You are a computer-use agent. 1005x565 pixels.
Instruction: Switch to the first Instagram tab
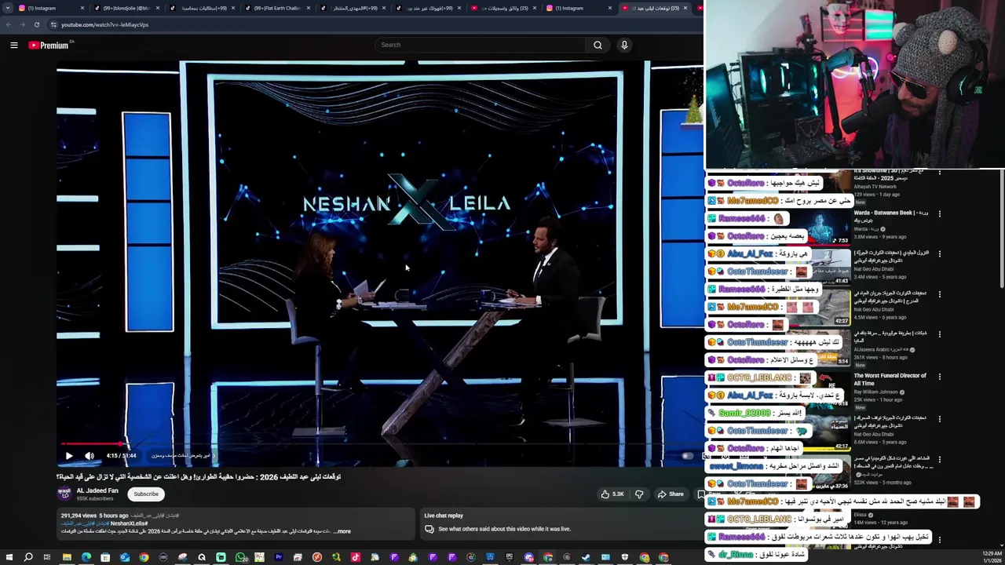point(49,8)
